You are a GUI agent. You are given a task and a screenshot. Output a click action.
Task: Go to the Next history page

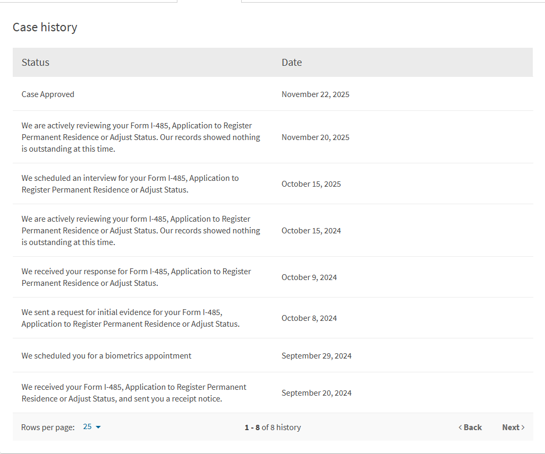tap(513, 427)
